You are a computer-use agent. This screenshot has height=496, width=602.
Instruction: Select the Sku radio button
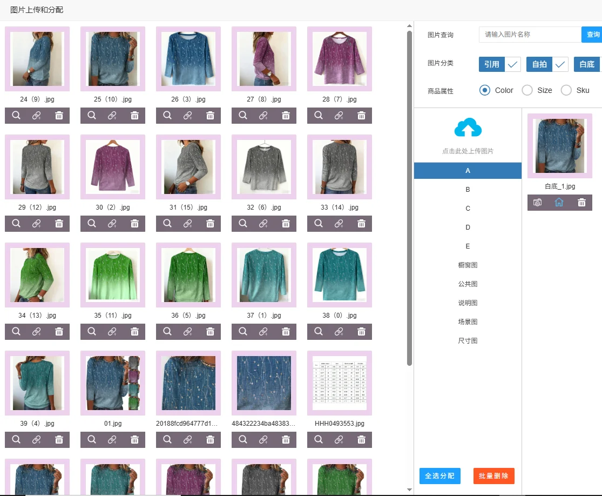pyautogui.click(x=566, y=90)
